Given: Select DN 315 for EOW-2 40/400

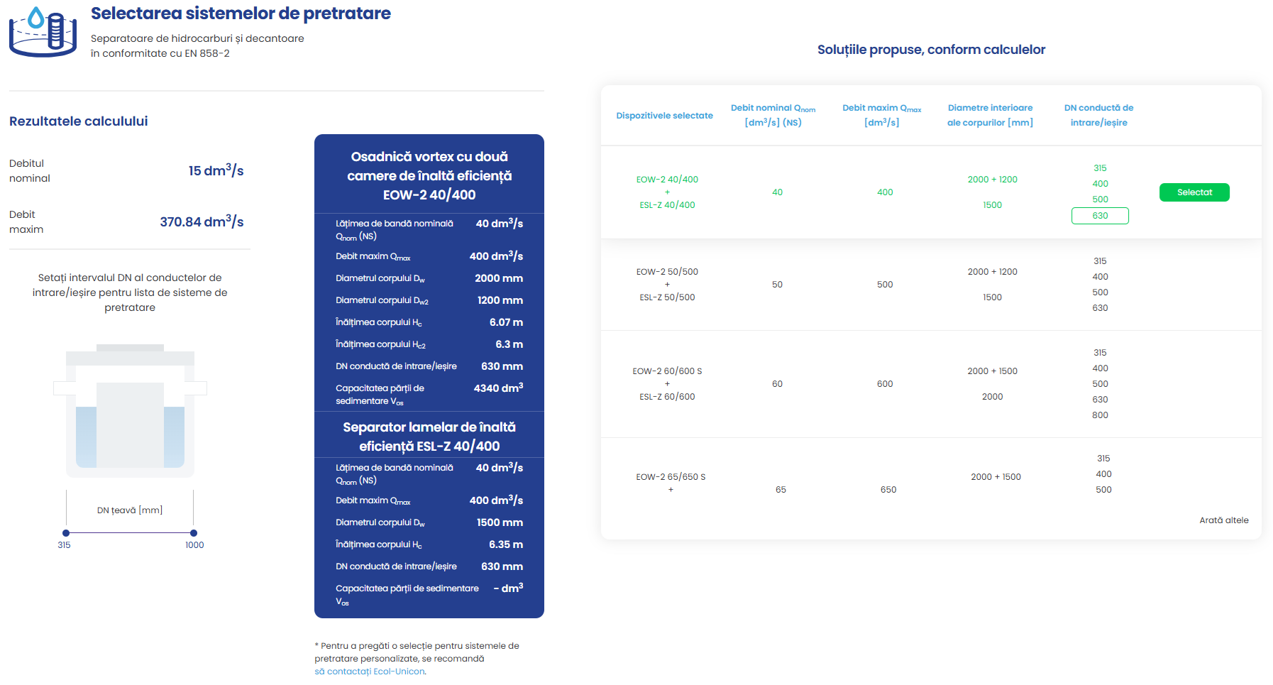Looking at the screenshot, I should tap(1100, 168).
